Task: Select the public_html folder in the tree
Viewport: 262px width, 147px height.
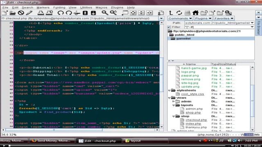Action: click(x=184, y=35)
